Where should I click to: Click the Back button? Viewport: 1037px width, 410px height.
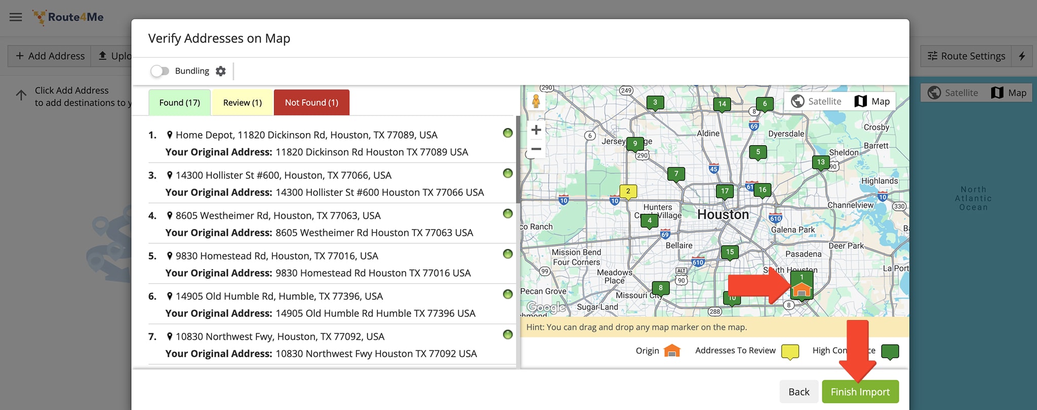click(799, 392)
